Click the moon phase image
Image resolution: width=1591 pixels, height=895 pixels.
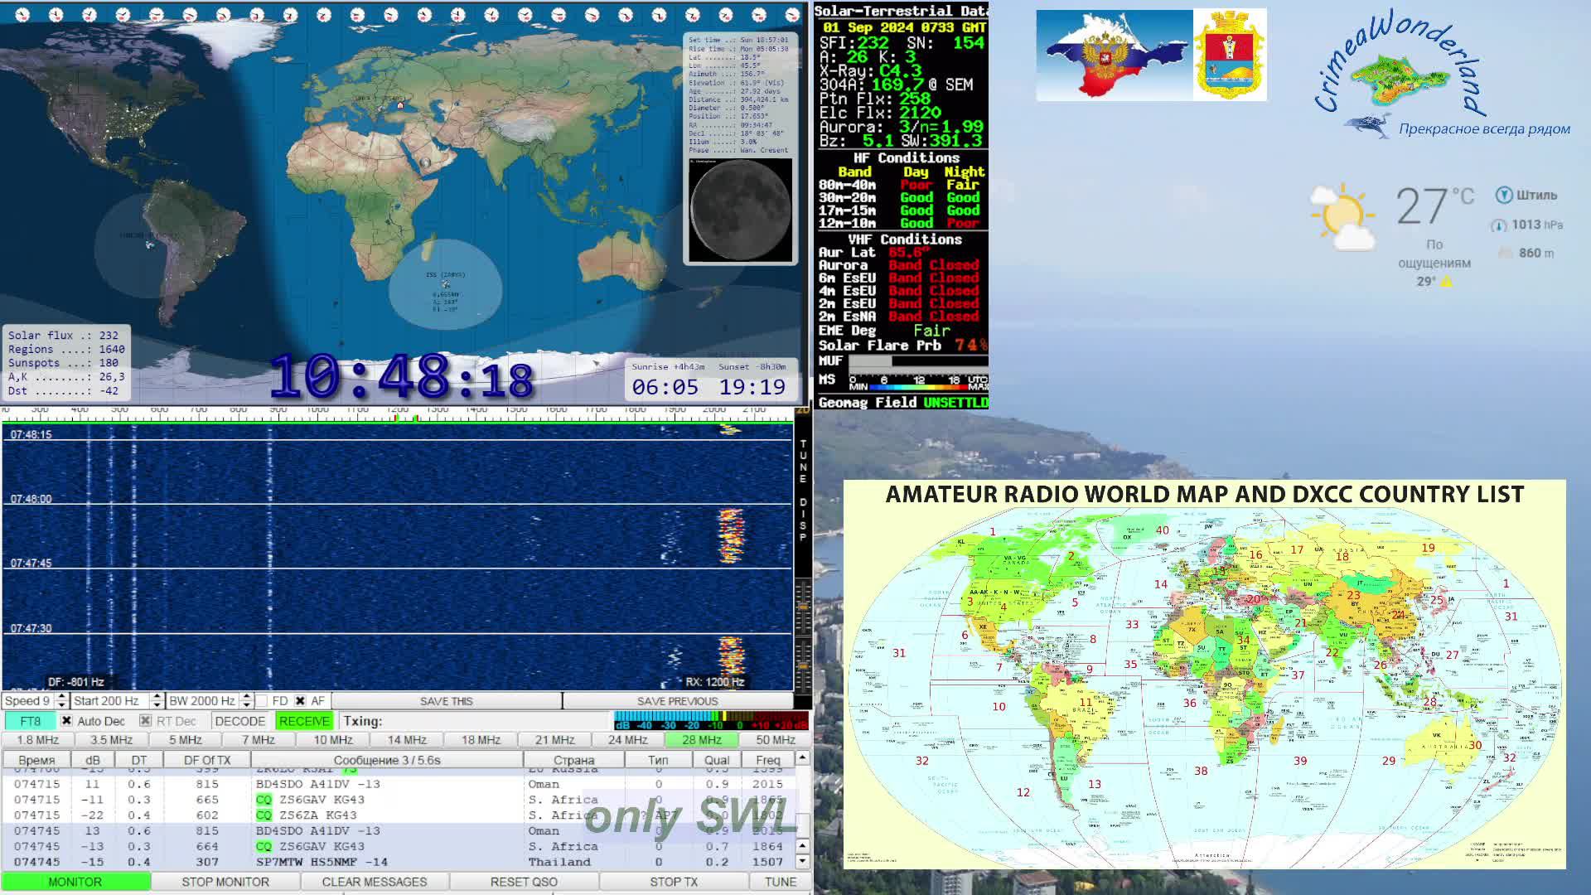click(x=739, y=210)
